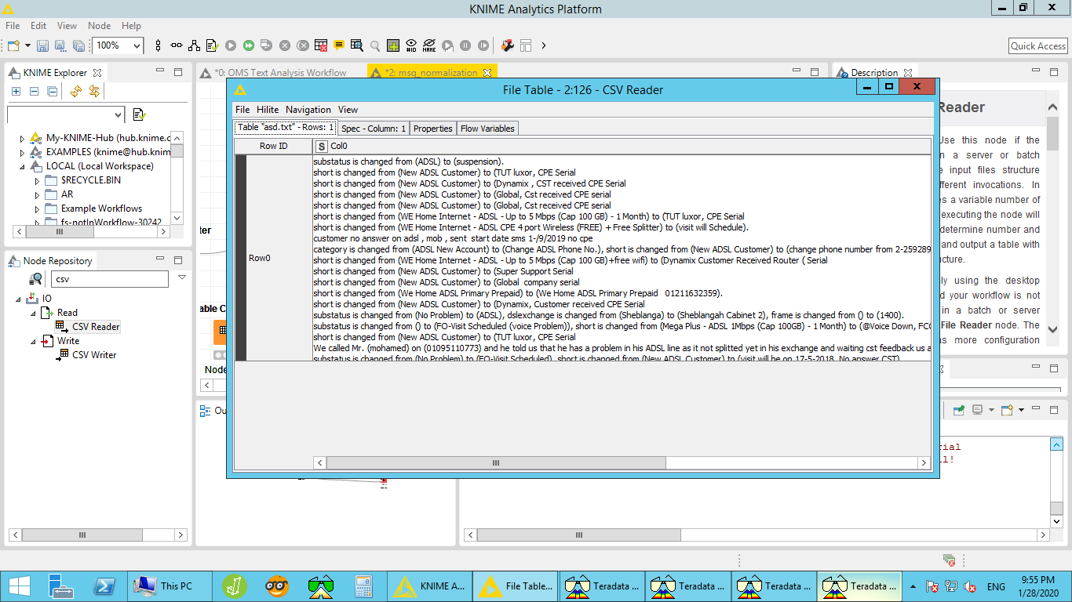This screenshot has height=602, width=1072.
Task: Click the vertical node alignment icon
Action: [x=158, y=45]
